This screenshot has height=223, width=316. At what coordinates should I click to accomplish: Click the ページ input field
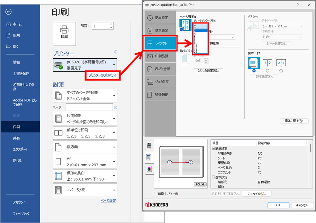(89, 107)
